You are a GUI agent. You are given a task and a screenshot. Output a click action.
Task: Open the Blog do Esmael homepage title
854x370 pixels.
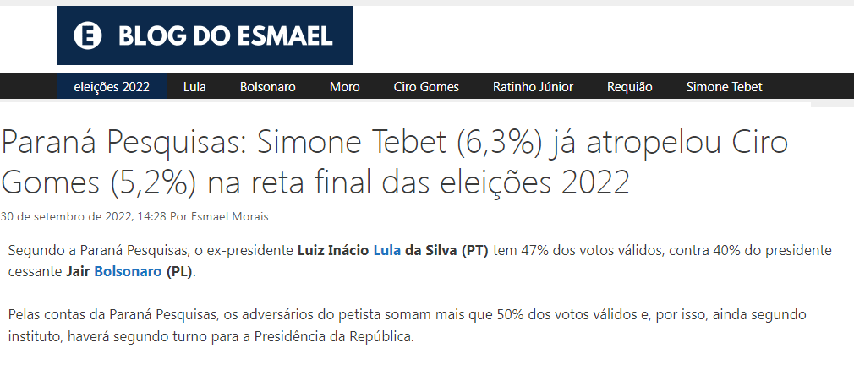(x=226, y=35)
